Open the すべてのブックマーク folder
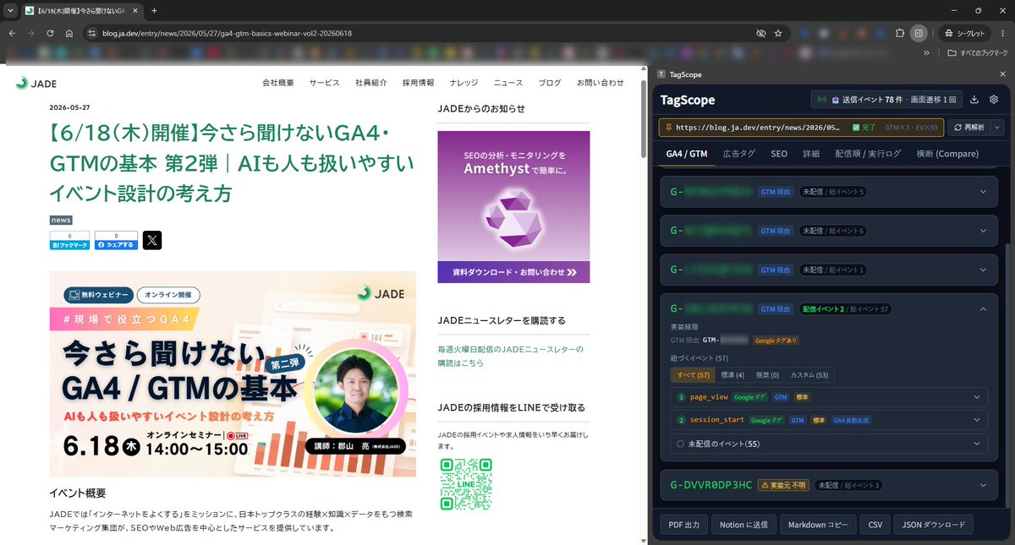 (978, 52)
